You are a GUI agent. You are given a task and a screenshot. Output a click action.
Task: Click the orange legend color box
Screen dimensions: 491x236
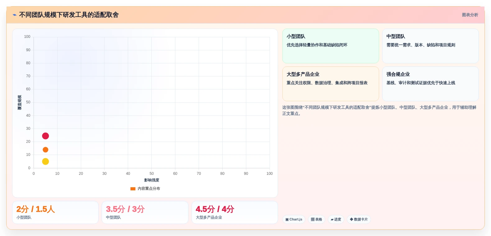point(133,189)
